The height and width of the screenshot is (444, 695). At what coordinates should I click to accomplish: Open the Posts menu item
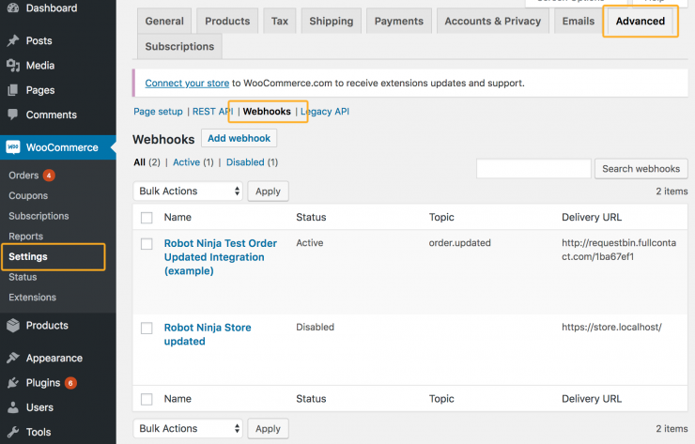(x=39, y=40)
